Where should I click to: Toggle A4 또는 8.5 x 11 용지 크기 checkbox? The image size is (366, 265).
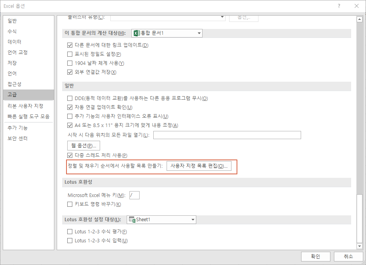[70, 125]
